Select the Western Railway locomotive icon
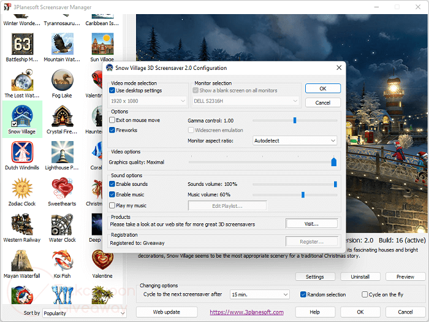Screen dimensions: 429x322 pos(22,224)
